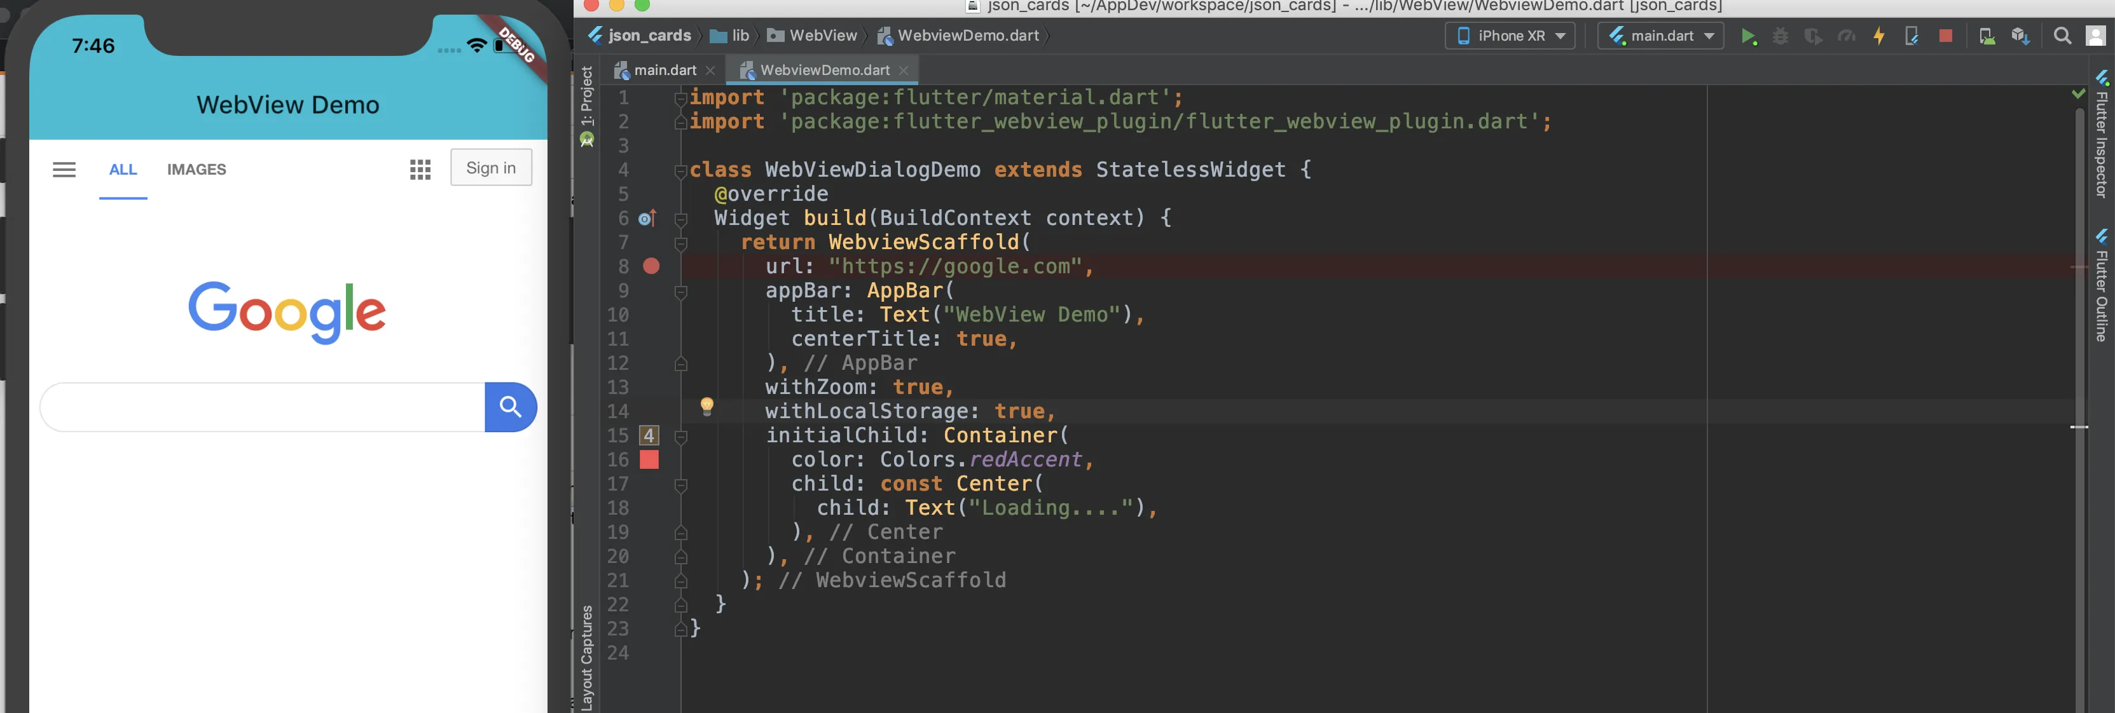This screenshot has height=713, width=2115.
Task: Click the Flutter Hot Reload lightning icon
Action: [x=1878, y=36]
